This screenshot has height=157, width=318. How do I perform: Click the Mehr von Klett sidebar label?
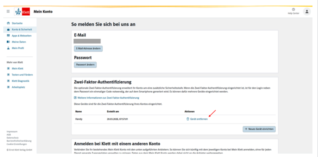15,62
